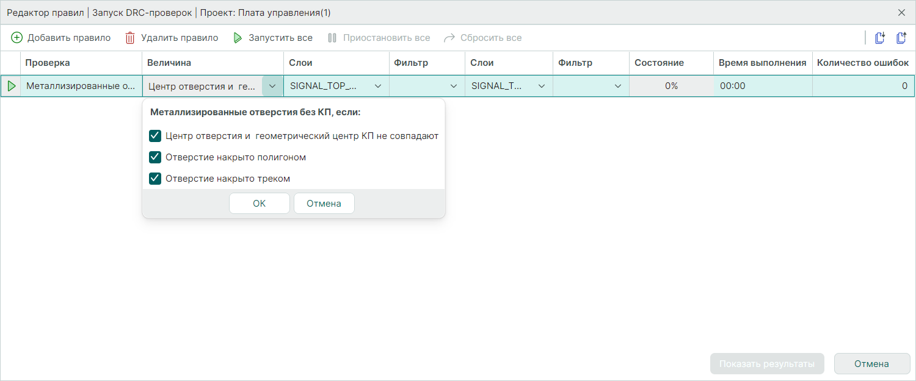The height and width of the screenshot is (381, 916).
Task: Click the Количество ошибок column header
Action: pyautogui.click(x=862, y=63)
